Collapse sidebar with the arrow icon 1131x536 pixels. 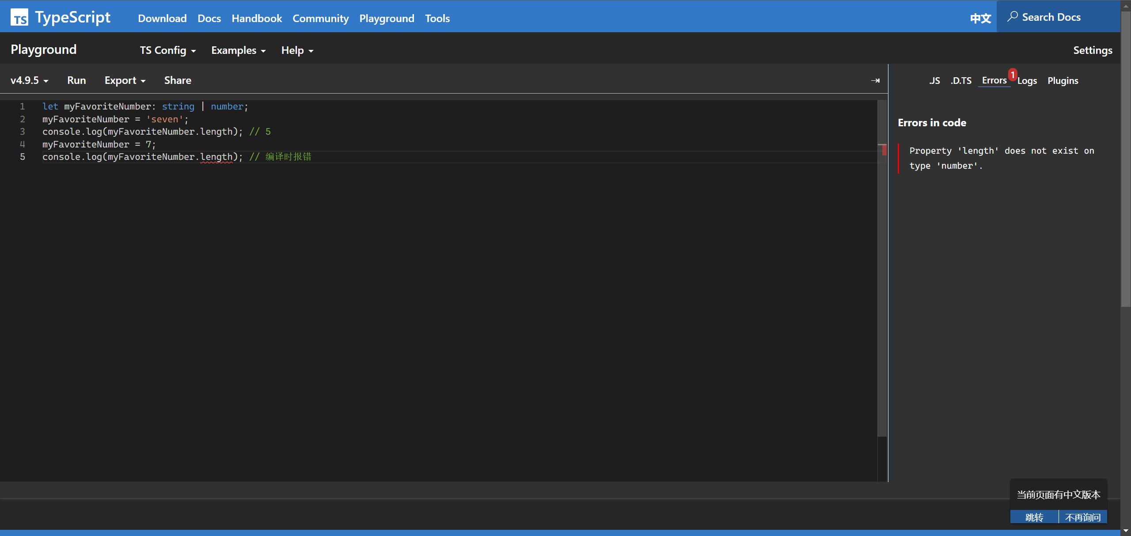(x=875, y=80)
